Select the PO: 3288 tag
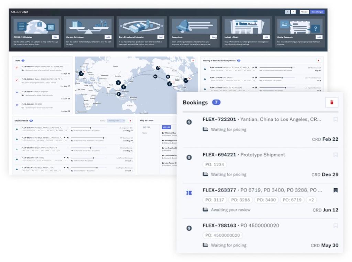This screenshot has height=262, width=352. point(240,200)
